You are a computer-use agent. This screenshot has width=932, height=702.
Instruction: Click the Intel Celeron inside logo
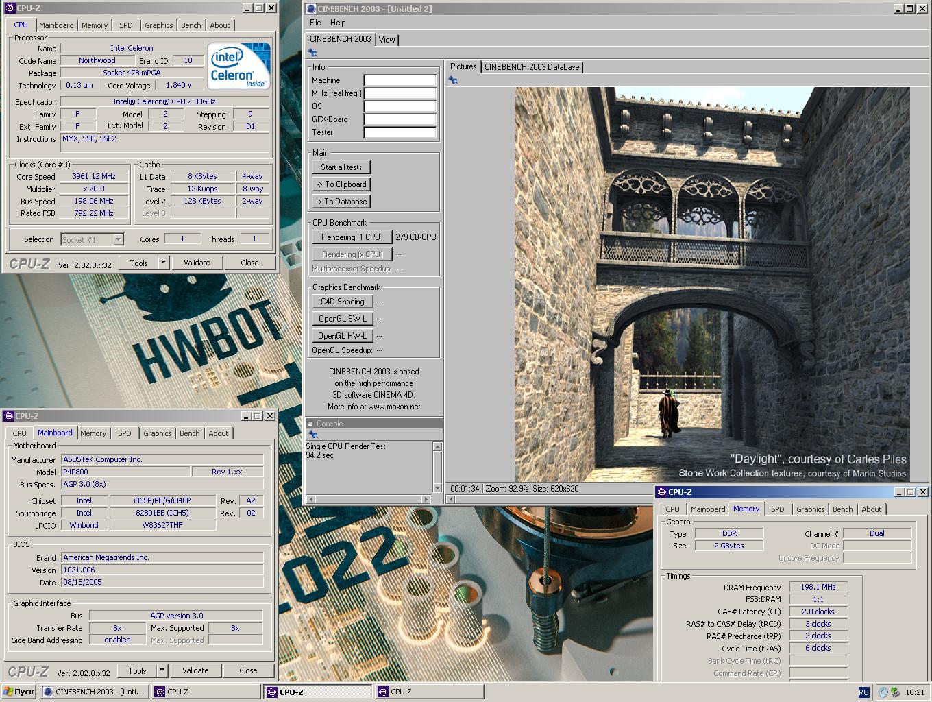[x=239, y=66]
